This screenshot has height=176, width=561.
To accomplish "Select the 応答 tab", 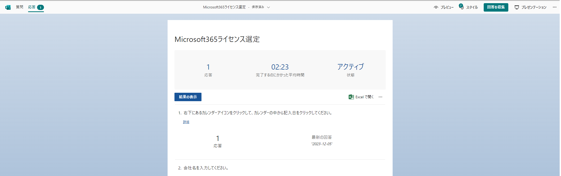I will pos(32,7).
